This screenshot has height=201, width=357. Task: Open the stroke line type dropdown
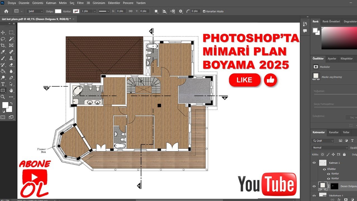(104, 11)
